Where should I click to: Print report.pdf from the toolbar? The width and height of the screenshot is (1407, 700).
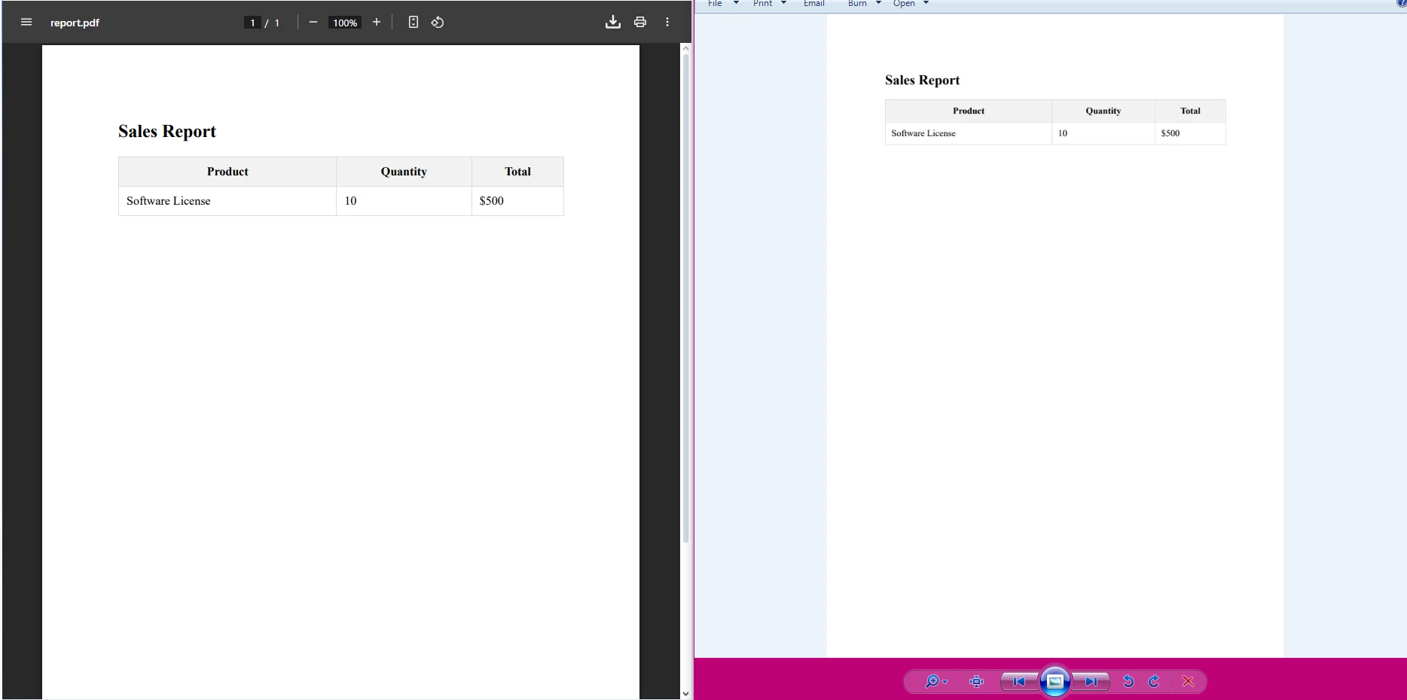[x=639, y=22]
